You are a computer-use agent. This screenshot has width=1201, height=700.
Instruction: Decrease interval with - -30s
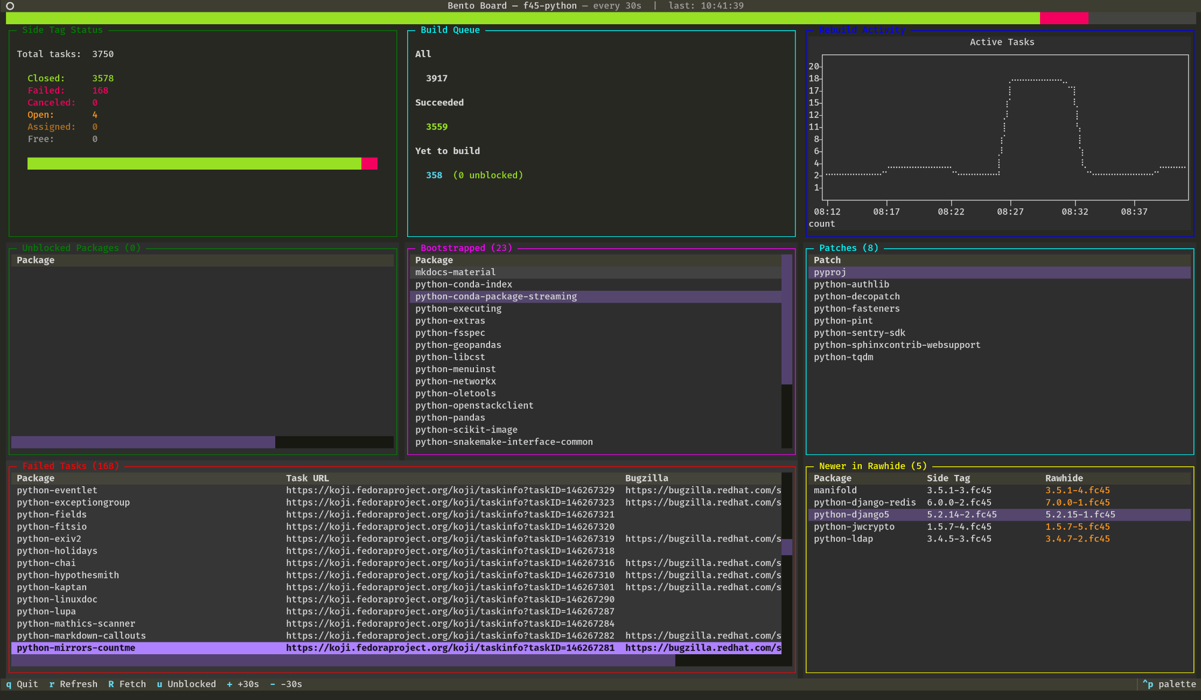point(286,684)
